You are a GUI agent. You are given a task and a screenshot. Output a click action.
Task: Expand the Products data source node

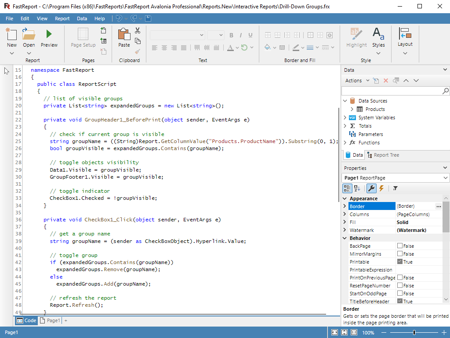pos(352,109)
